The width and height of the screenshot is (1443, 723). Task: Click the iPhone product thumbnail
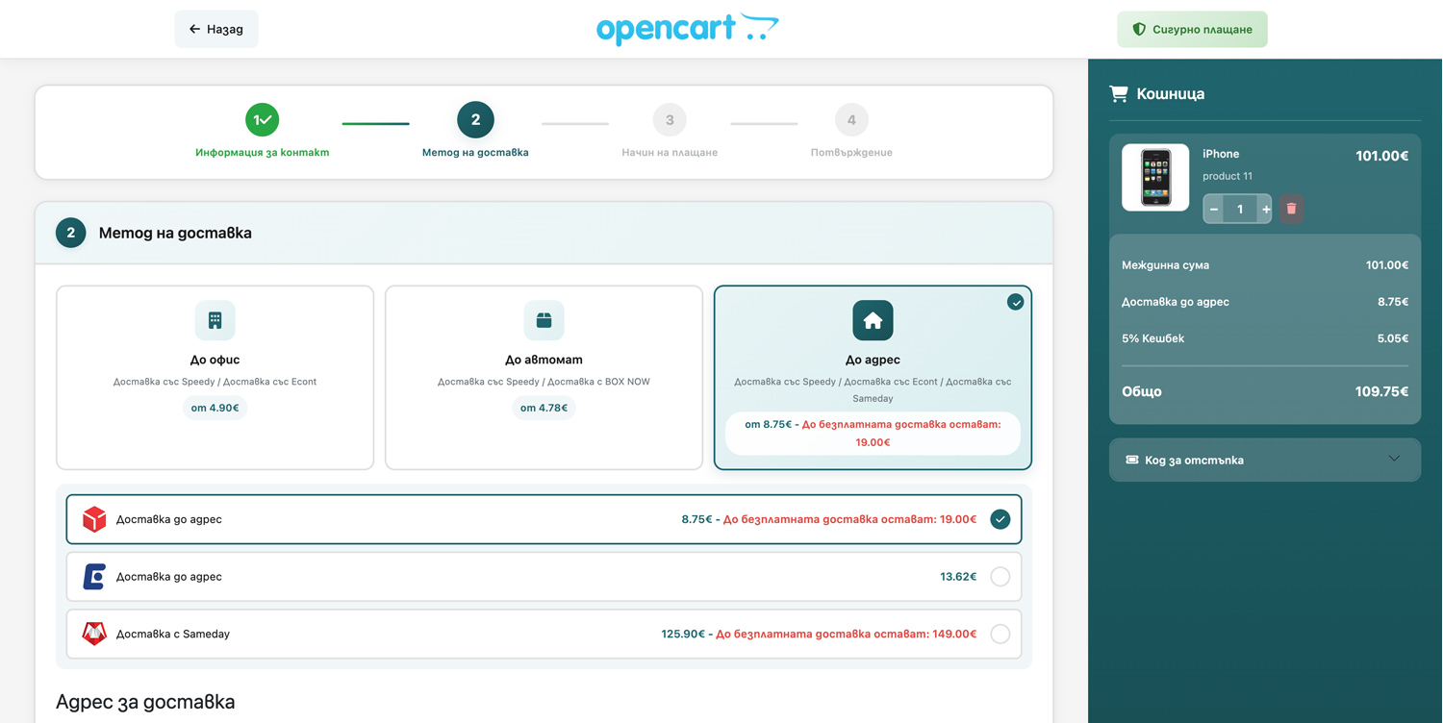(1155, 178)
